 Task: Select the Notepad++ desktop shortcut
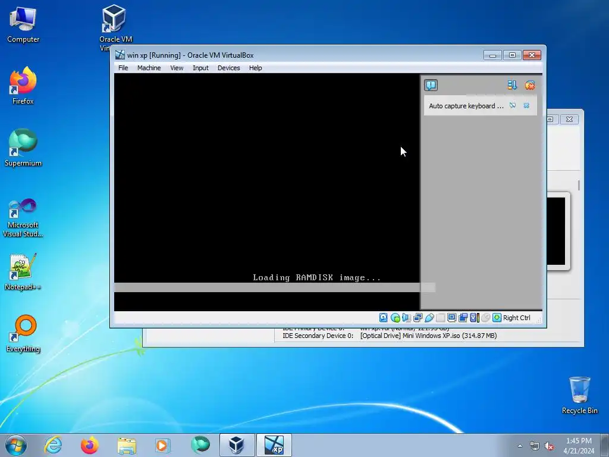pos(23,272)
